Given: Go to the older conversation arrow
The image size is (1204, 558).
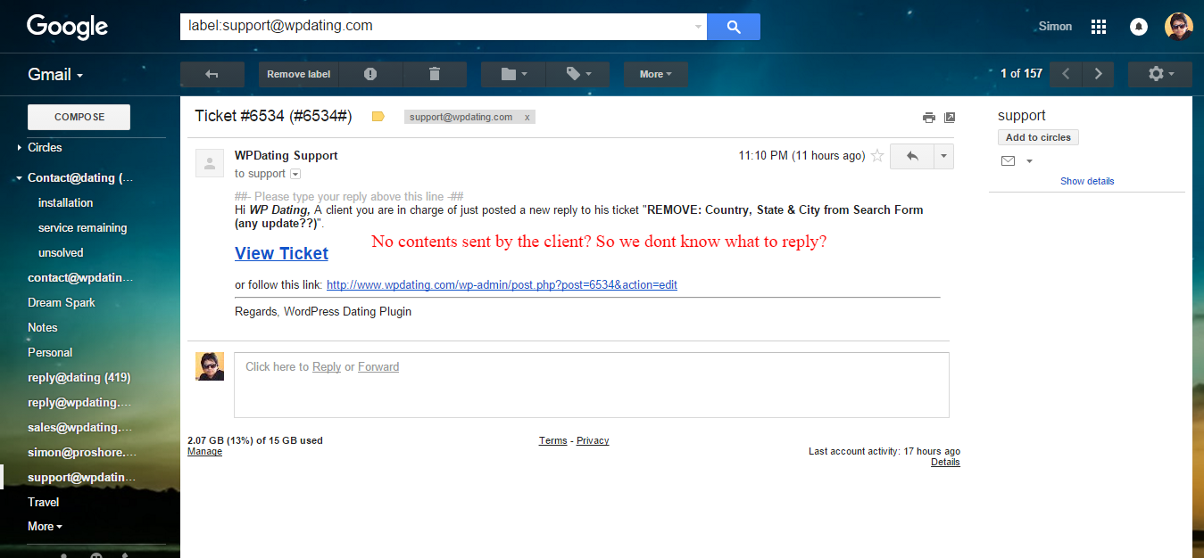Looking at the screenshot, I should click(1099, 74).
